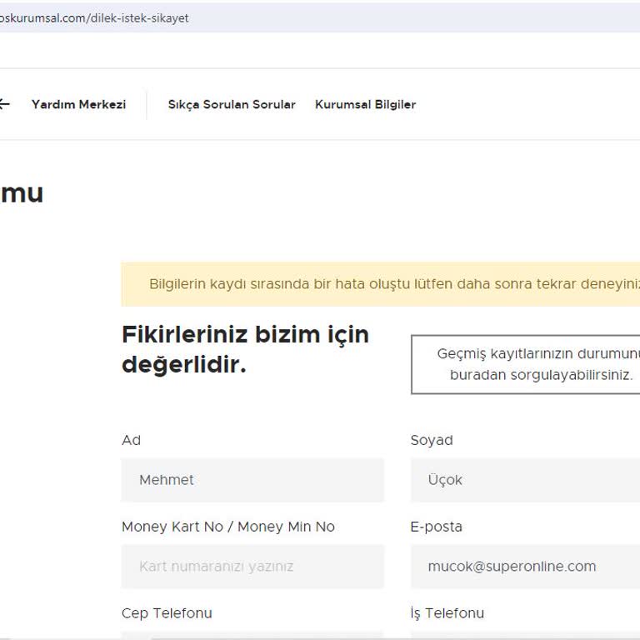Click the E-posta field with mucok@superonline.com
Viewport: 640px width, 640px height.
coord(525,567)
